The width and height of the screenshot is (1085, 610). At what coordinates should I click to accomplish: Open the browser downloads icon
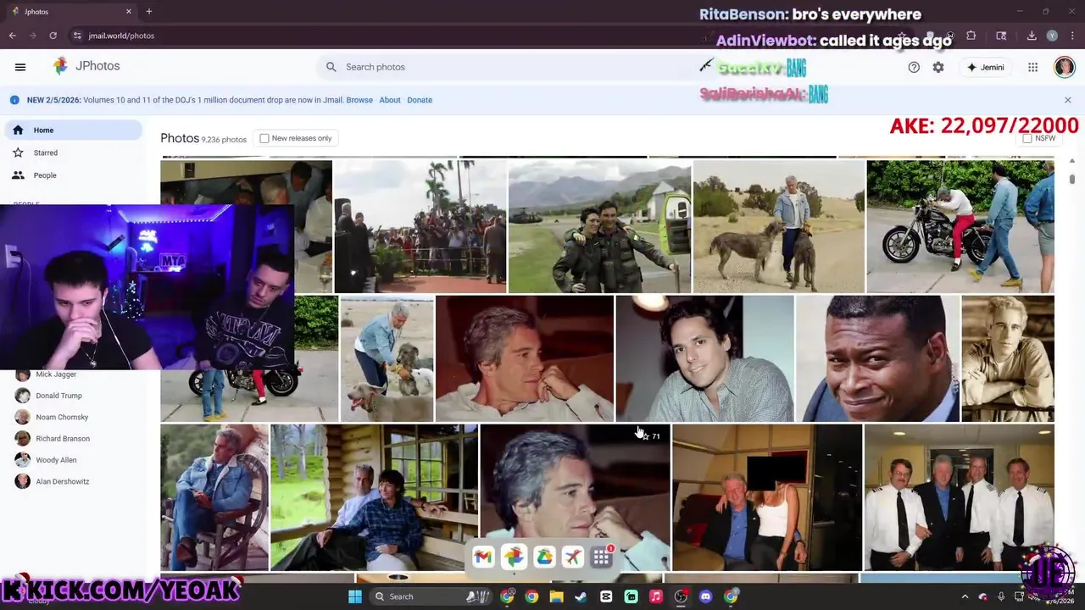click(x=1032, y=36)
